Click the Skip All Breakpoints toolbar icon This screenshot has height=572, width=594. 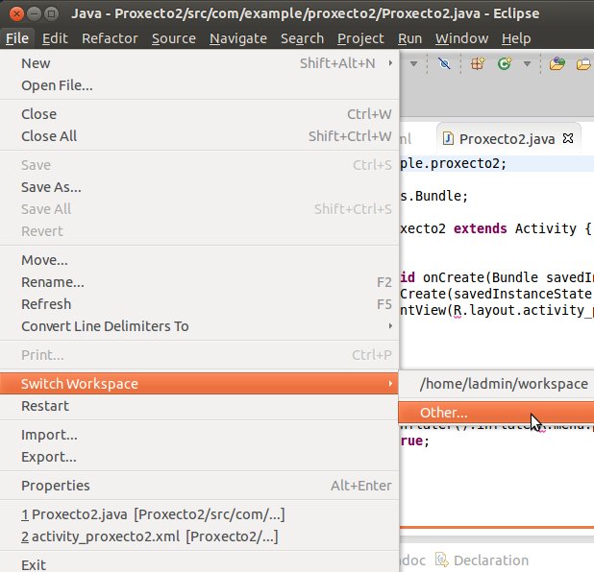(444, 63)
